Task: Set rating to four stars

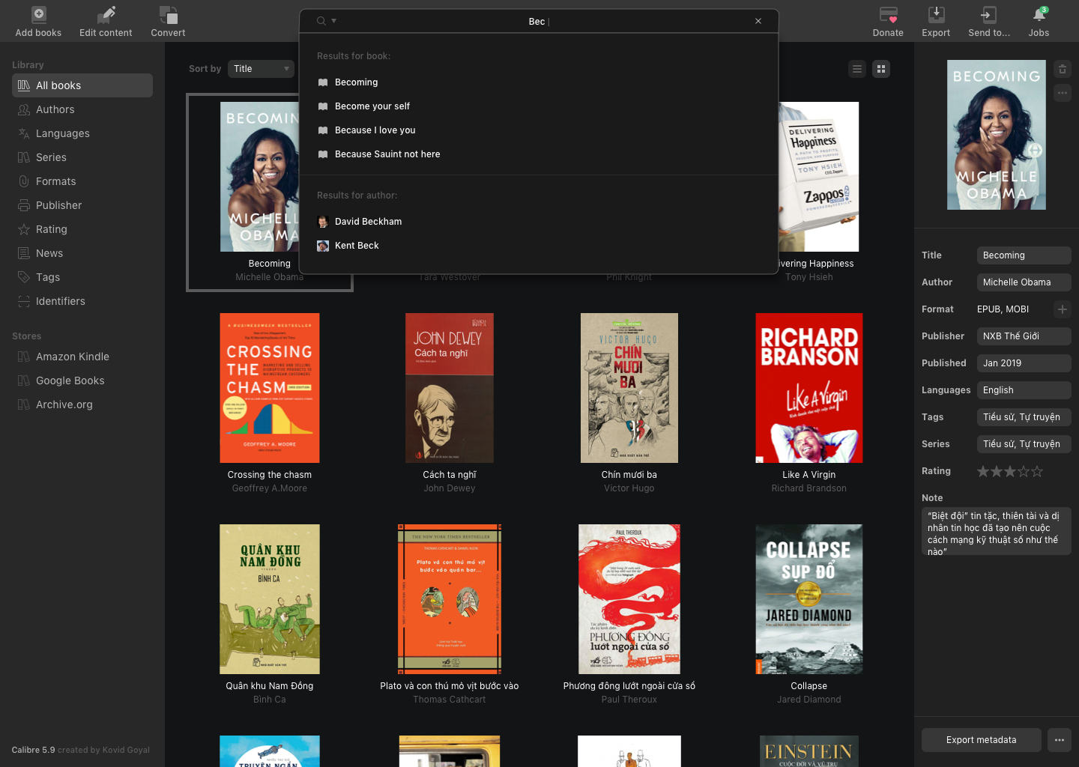Action: [1024, 471]
